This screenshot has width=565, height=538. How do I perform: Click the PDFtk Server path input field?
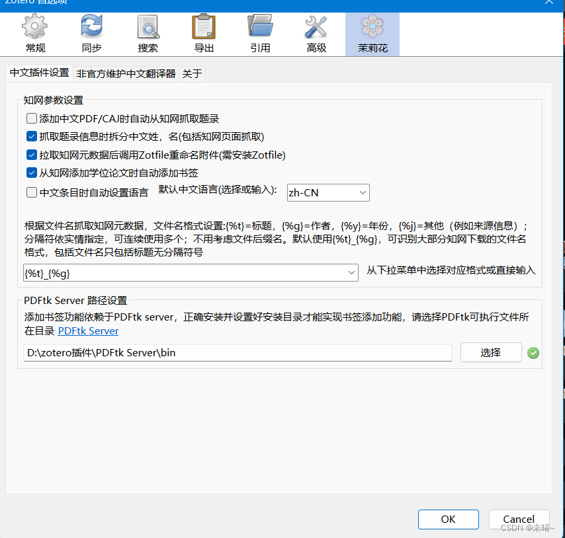tap(238, 353)
